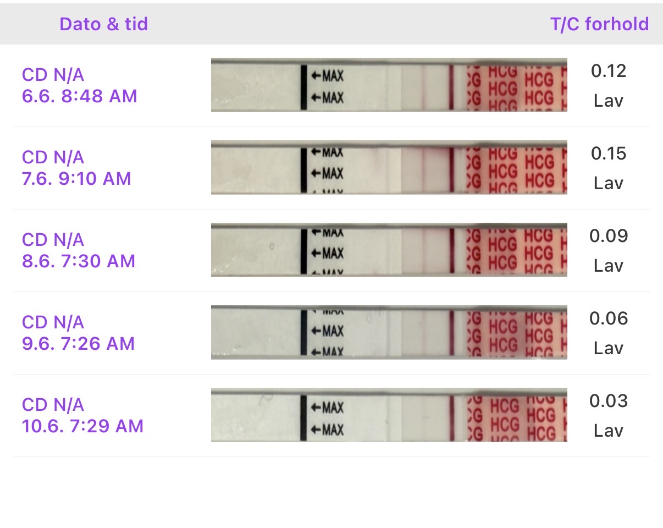The width and height of the screenshot is (663, 528).
Task: Sort by the Dato & tid column header
Action: pos(103,24)
